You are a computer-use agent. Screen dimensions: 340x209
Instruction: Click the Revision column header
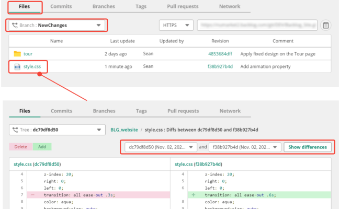click(x=220, y=41)
